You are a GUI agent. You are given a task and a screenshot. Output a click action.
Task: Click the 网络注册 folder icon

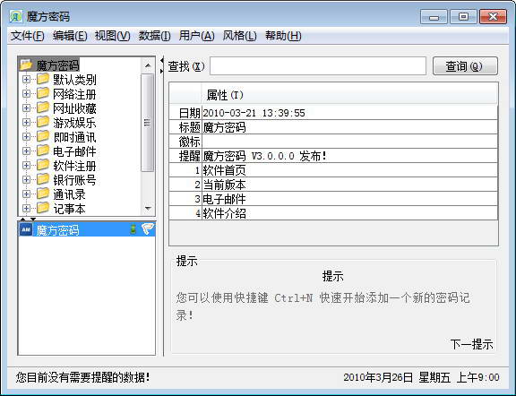43,93
